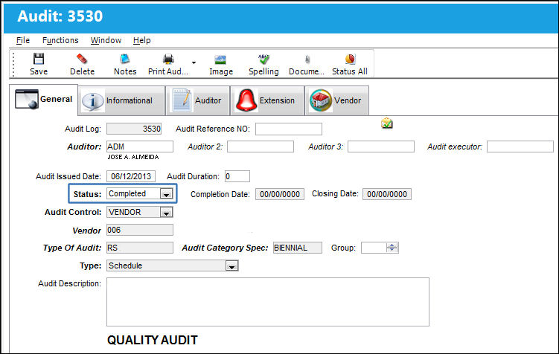Click the Audit executor input field

520,147
